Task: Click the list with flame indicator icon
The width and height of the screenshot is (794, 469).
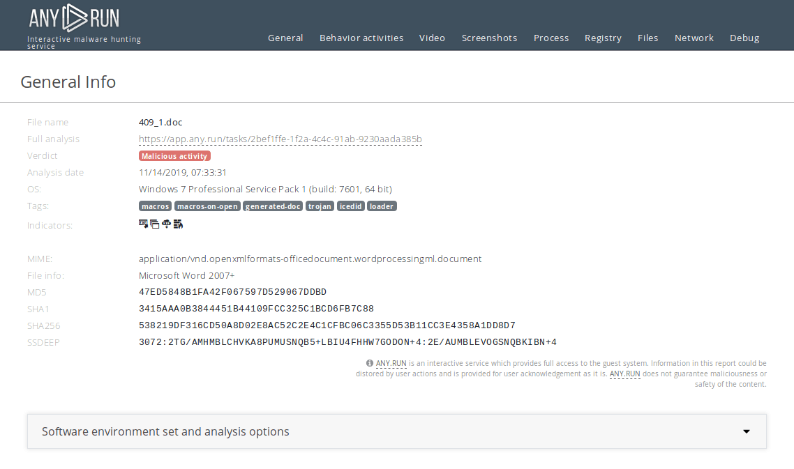Action: [x=178, y=224]
